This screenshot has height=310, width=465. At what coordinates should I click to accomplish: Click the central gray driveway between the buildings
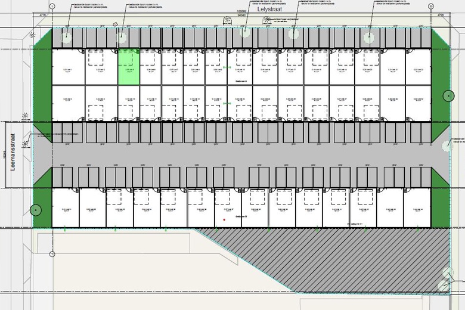tap(241, 155)
